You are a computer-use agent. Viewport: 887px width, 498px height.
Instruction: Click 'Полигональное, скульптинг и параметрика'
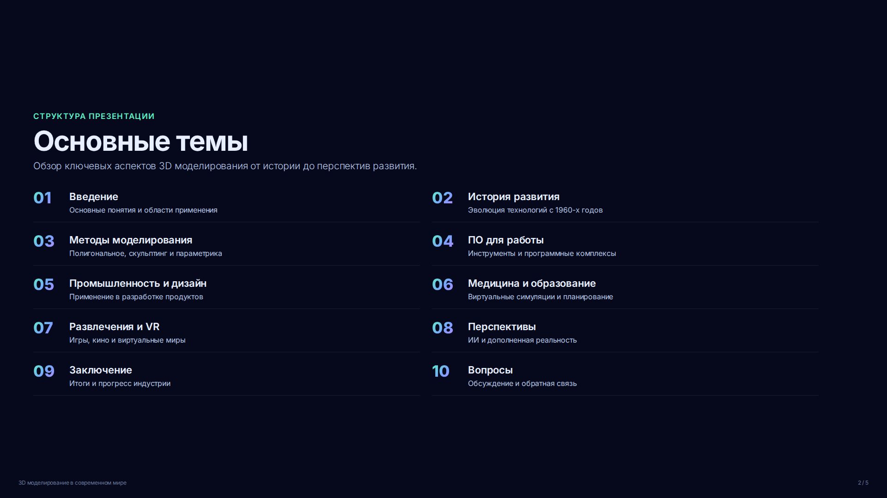pos(146,254)
